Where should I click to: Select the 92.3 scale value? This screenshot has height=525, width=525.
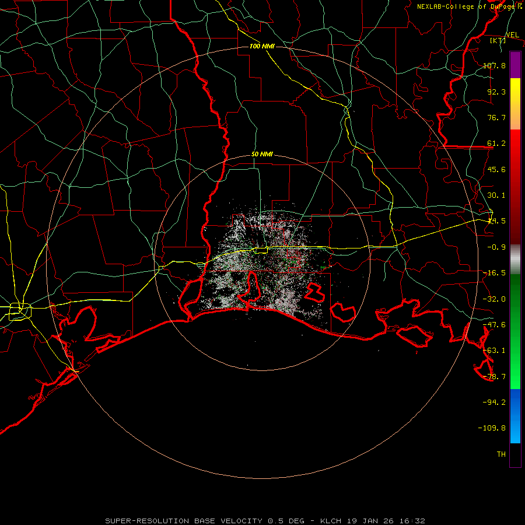[x=496, y=92]
